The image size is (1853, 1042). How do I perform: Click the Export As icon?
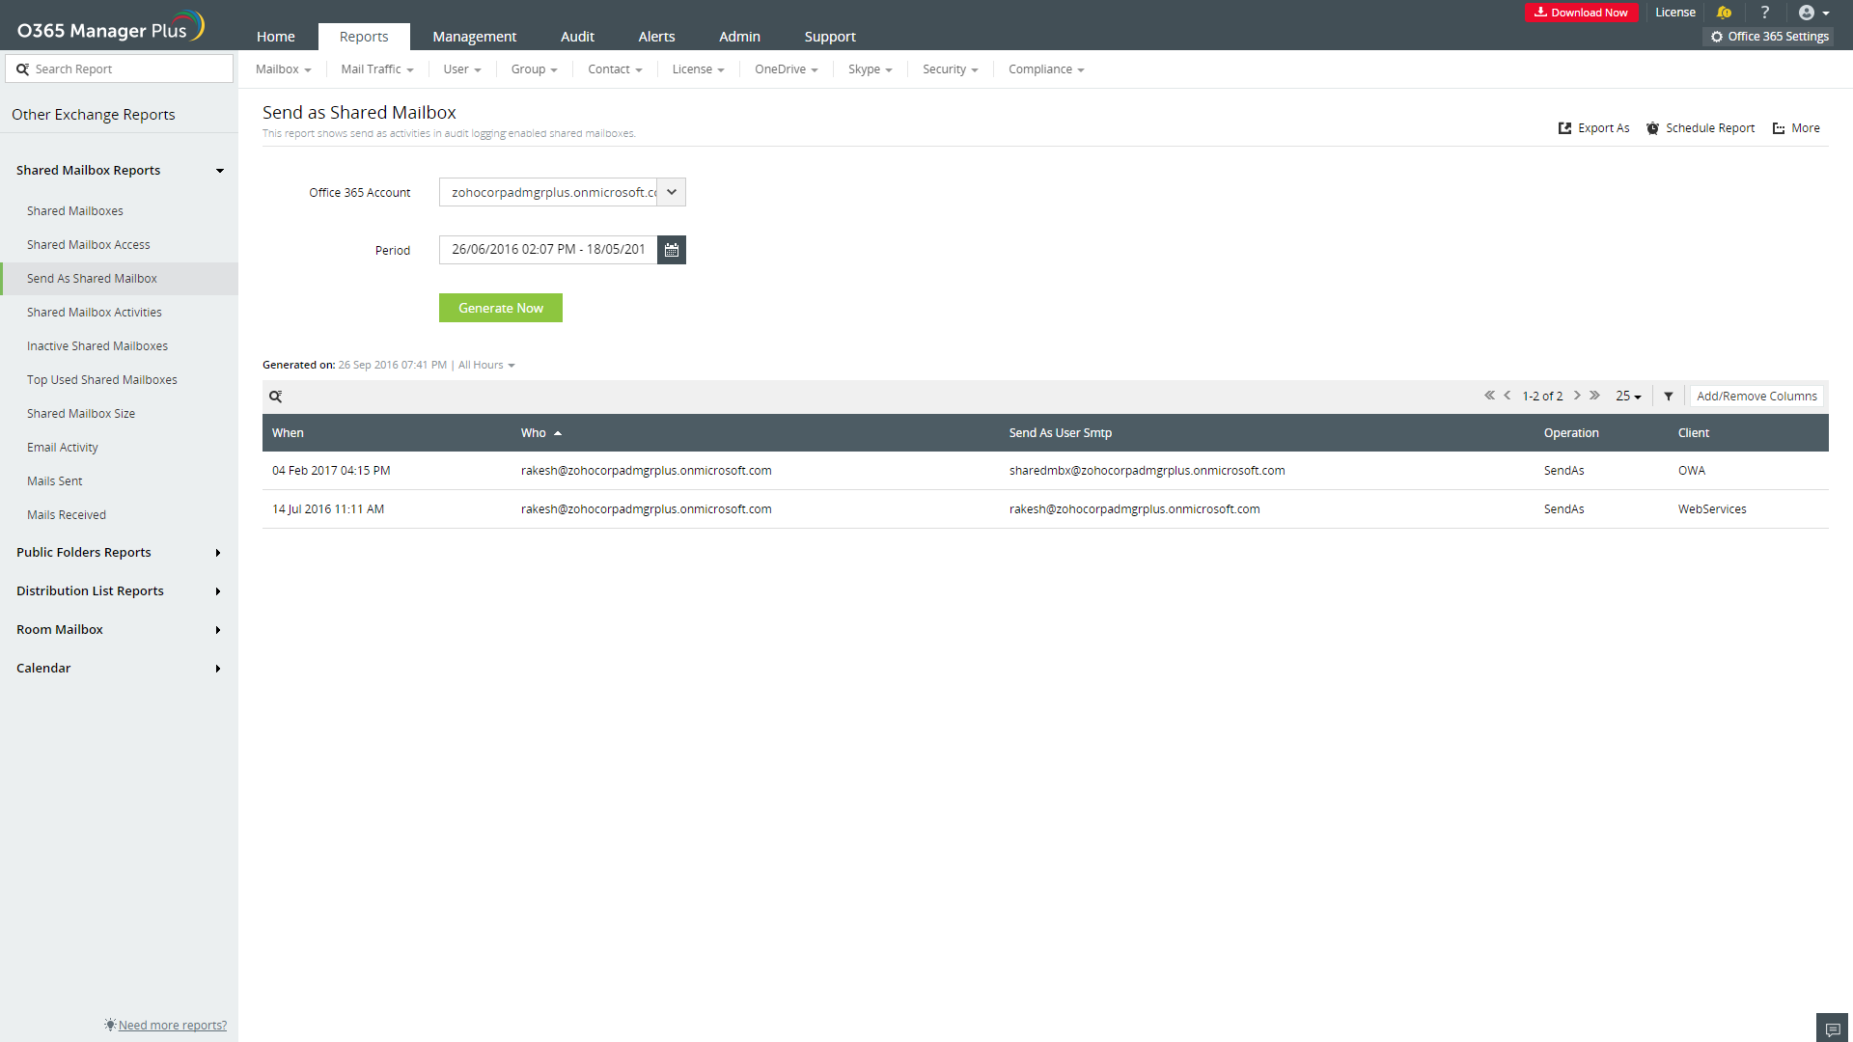1565,128
